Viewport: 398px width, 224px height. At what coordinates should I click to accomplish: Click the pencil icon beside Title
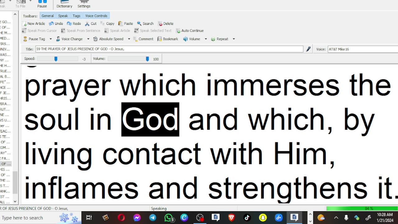[308, 49]
